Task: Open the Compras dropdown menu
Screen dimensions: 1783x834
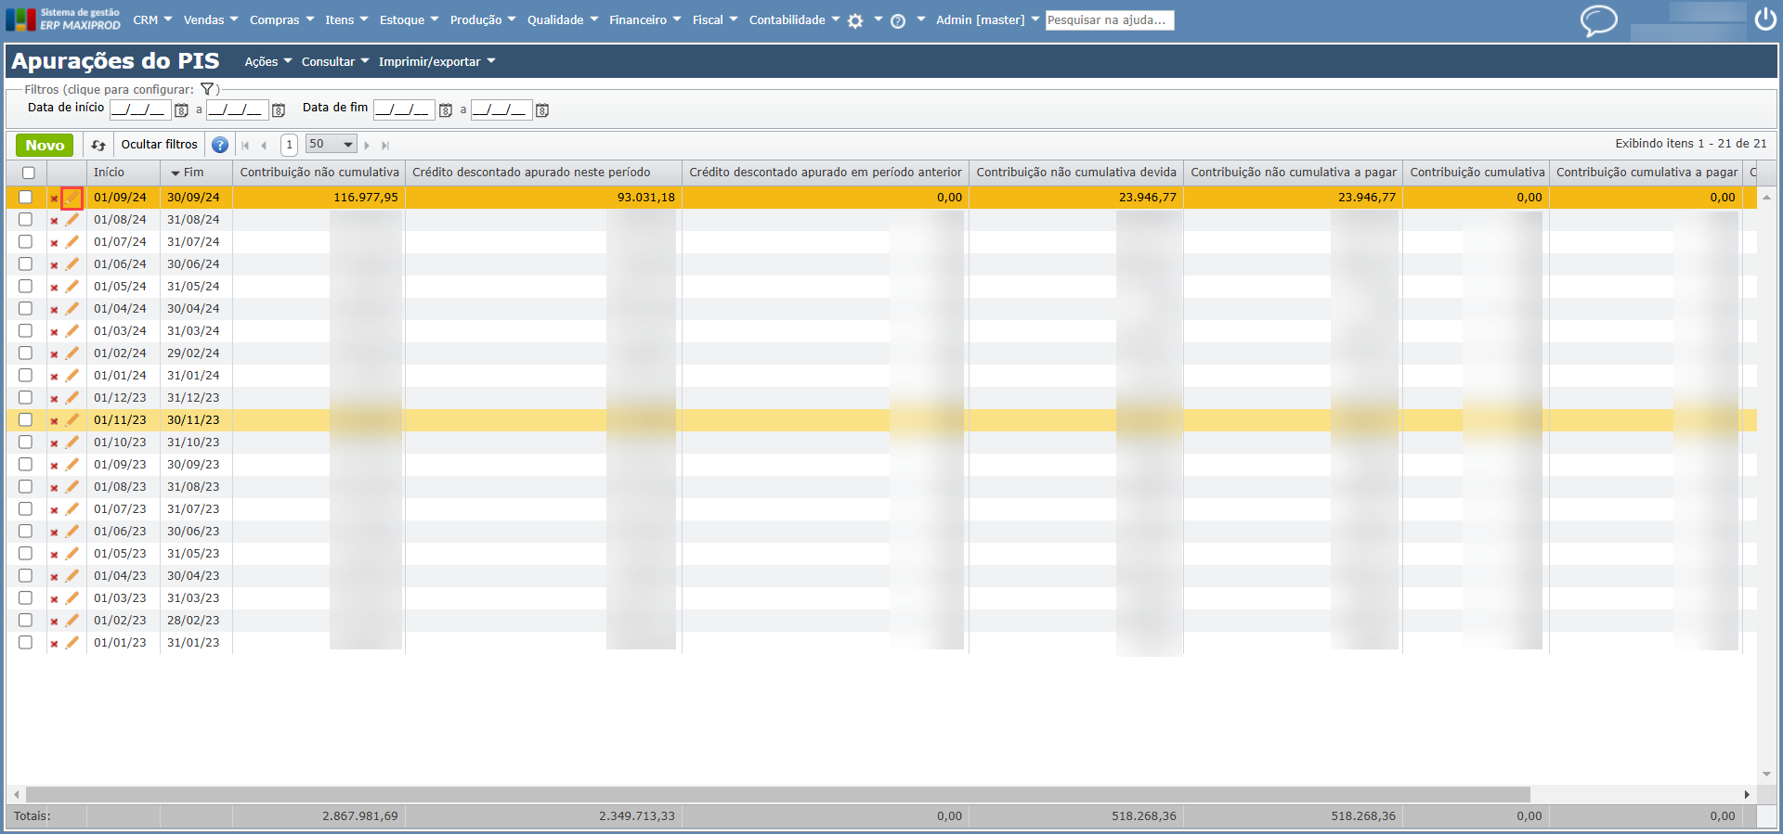Action: 282,20
